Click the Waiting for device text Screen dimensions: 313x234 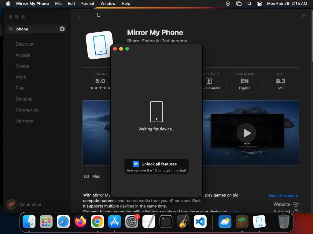pos(156,129)
